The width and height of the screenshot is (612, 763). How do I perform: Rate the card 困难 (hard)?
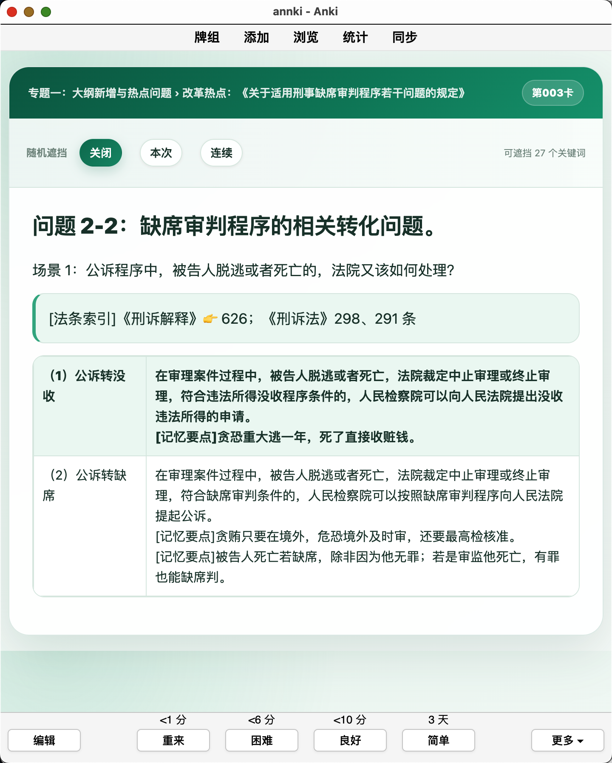[262, 740]
